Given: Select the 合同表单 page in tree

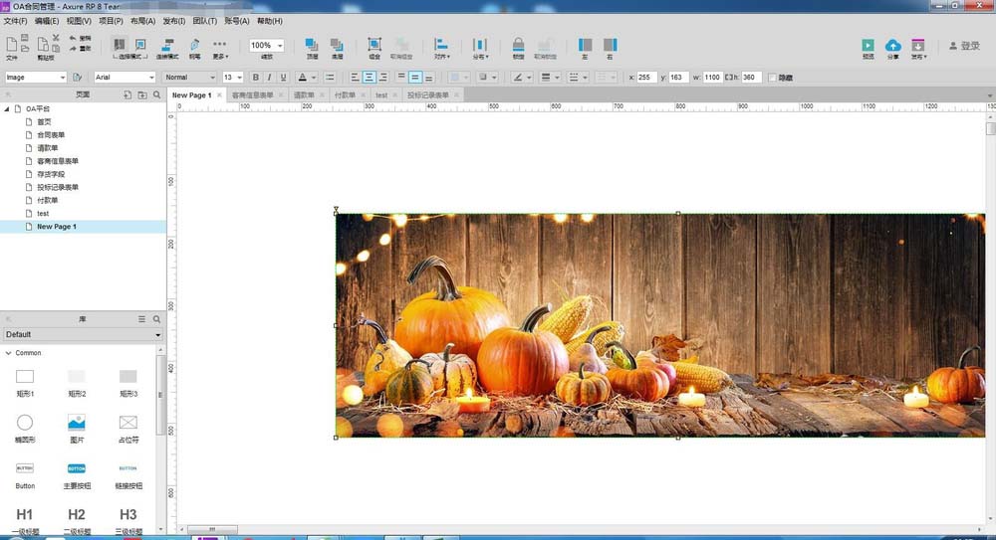Looking at the screenshot, I should tap(51, 134).
